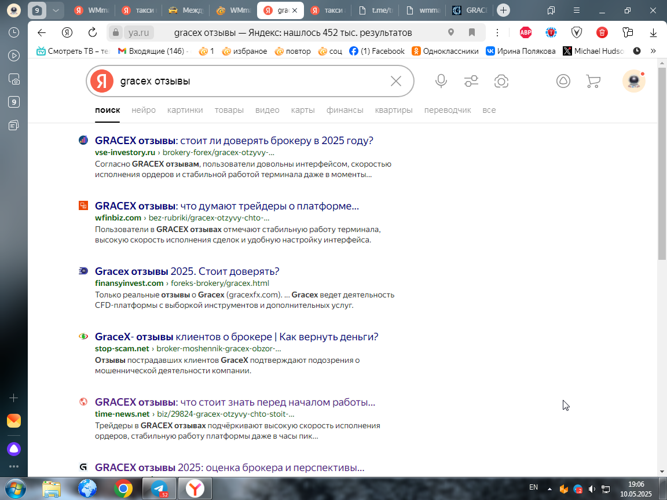Click the EN language indicator
The image size is (667, 500).
[x=533, y=488]
